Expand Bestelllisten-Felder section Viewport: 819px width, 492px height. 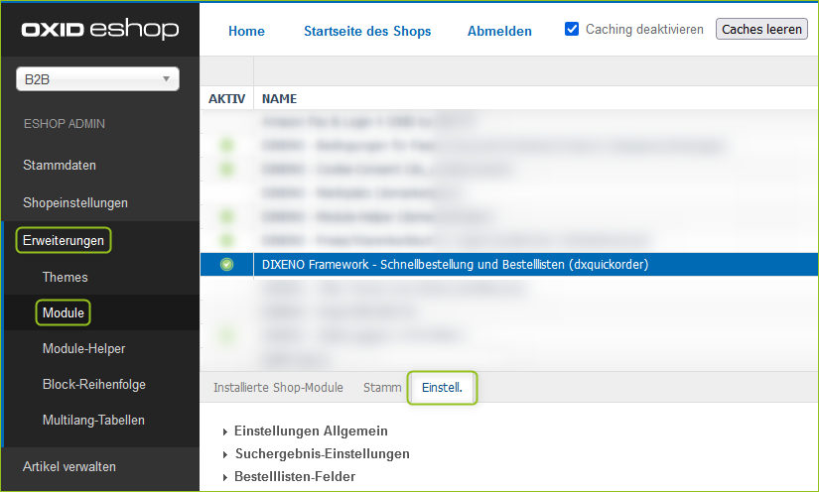(289, 477)
